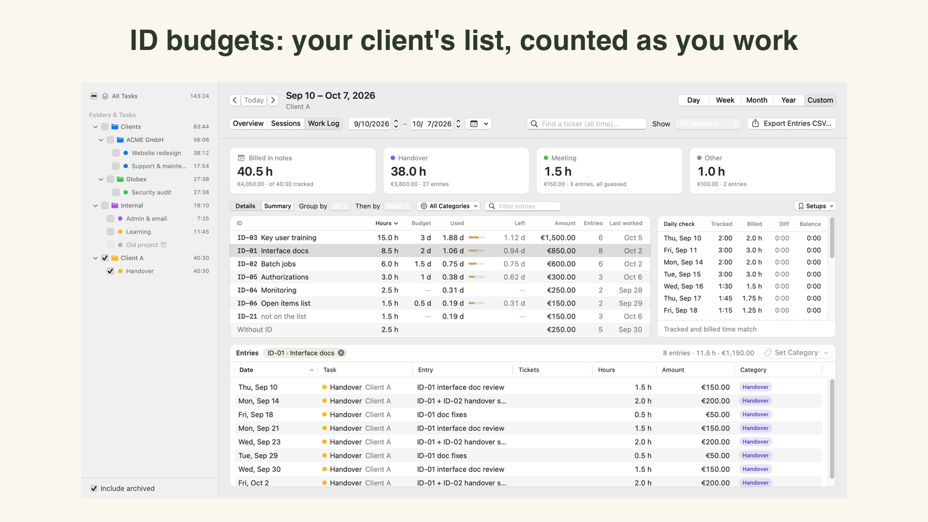This screenshot has width=928, height=522.
Task: Click the tag icon in Set Category
Action: point(768,353)
